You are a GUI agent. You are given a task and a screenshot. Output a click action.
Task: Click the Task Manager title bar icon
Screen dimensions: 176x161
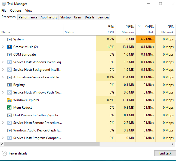coord(4,4)
